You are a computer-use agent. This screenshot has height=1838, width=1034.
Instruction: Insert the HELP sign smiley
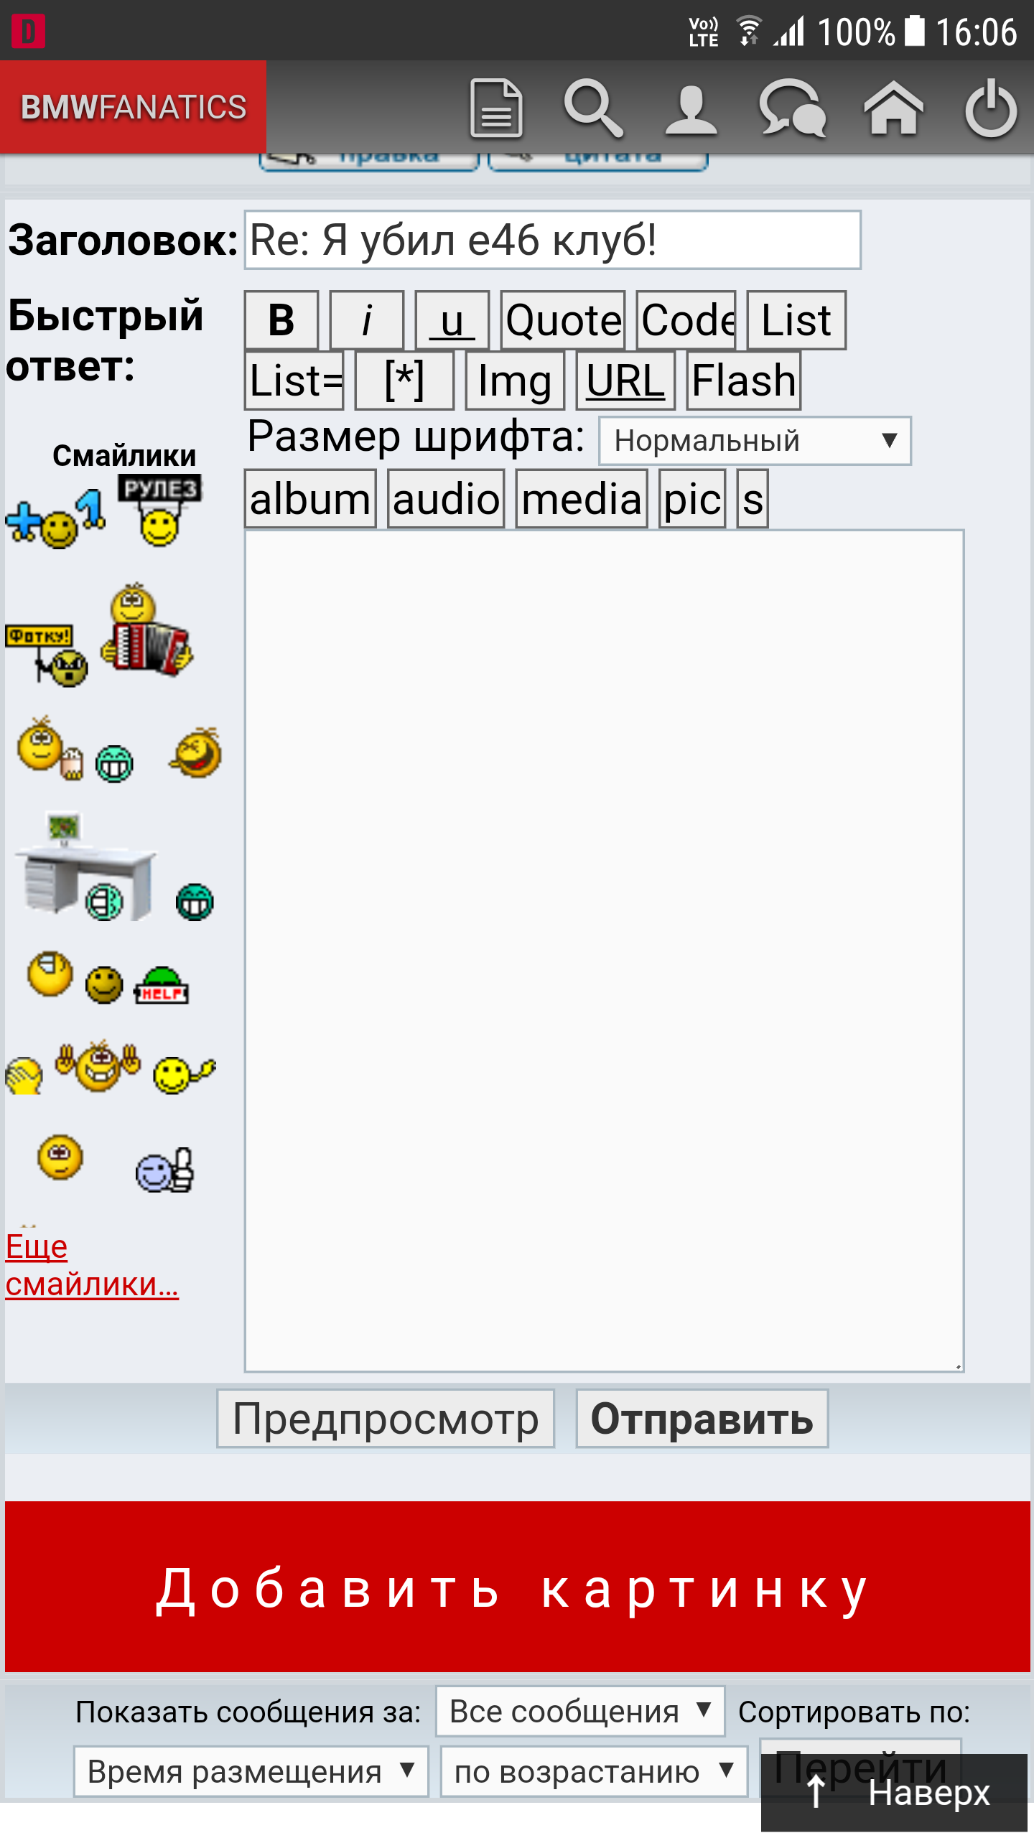162,985
